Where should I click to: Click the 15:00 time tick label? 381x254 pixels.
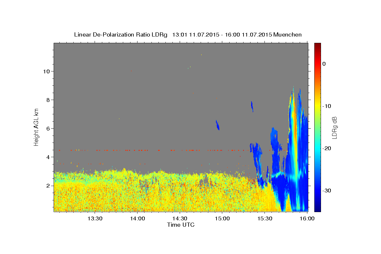(222, 219)
